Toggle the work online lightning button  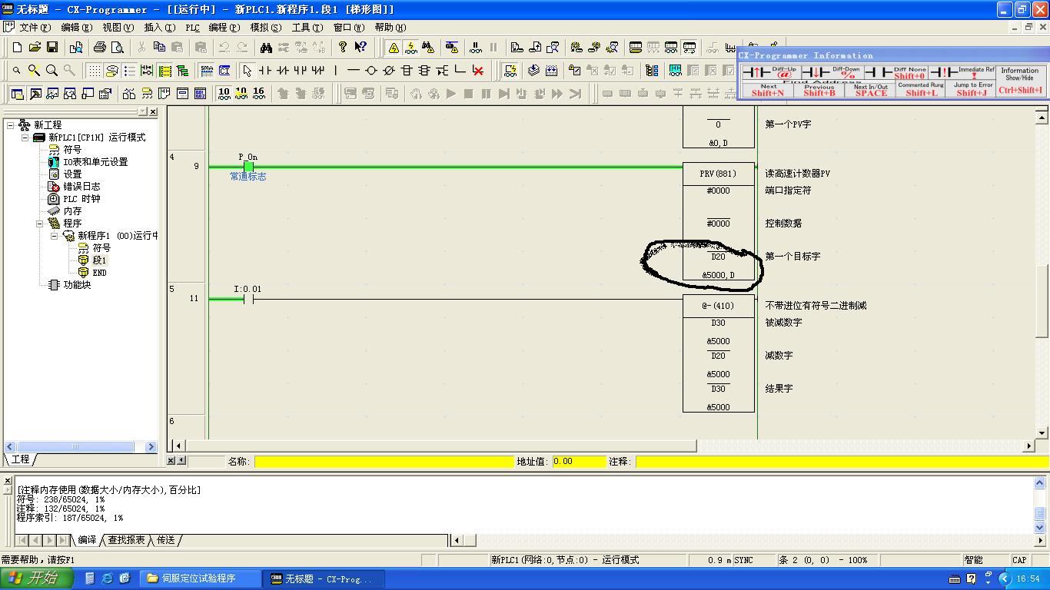pyautogui.click(x=411, y=48)
